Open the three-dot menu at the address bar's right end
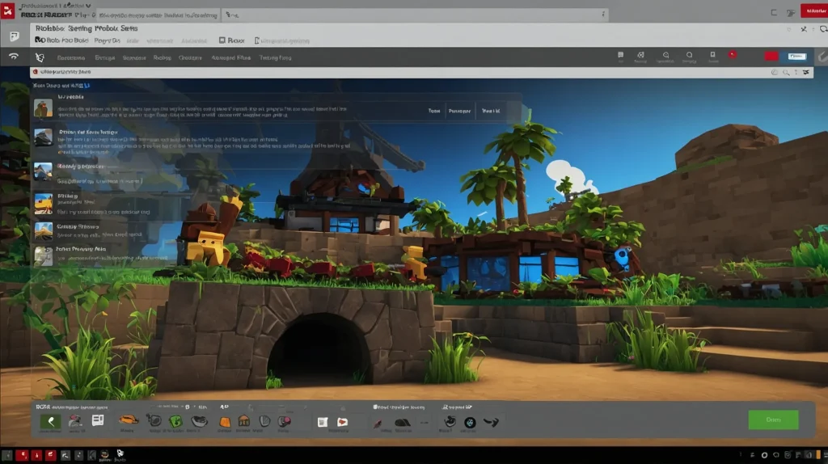The width and height of the screenshot is (828, 464). (x=603, y=15)
